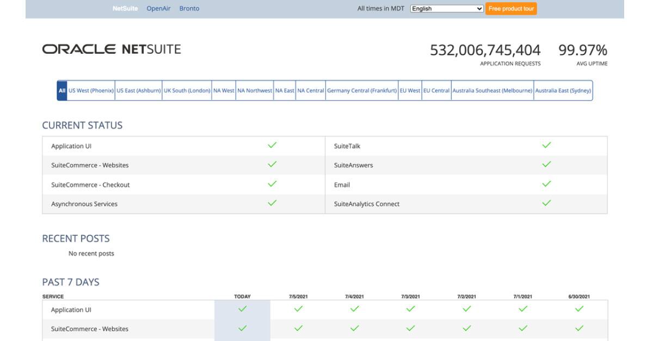Select the US West (Phoenix) tab
This screenshot has width=653, height=341.
(91, 91)
